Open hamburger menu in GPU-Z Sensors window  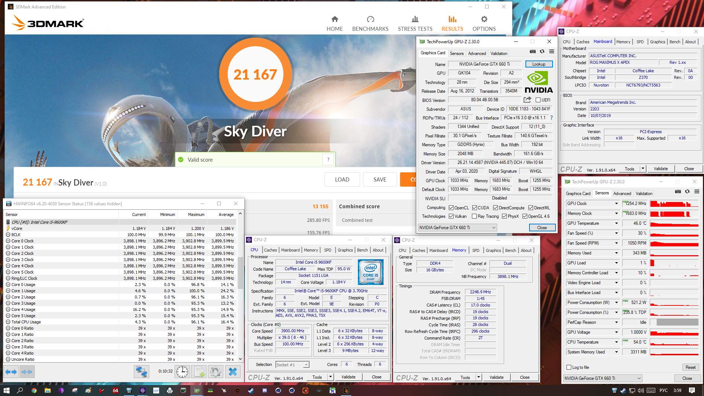[x=697, y=192]
